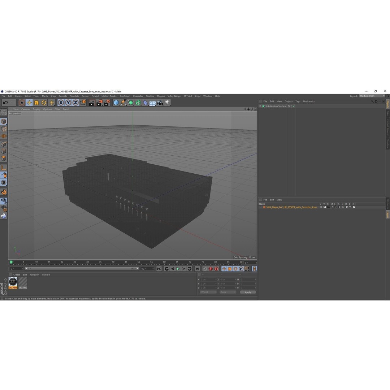
Task: Click Render View clapperboard icon
Action: pyautogui.click(x=91, y=103)
